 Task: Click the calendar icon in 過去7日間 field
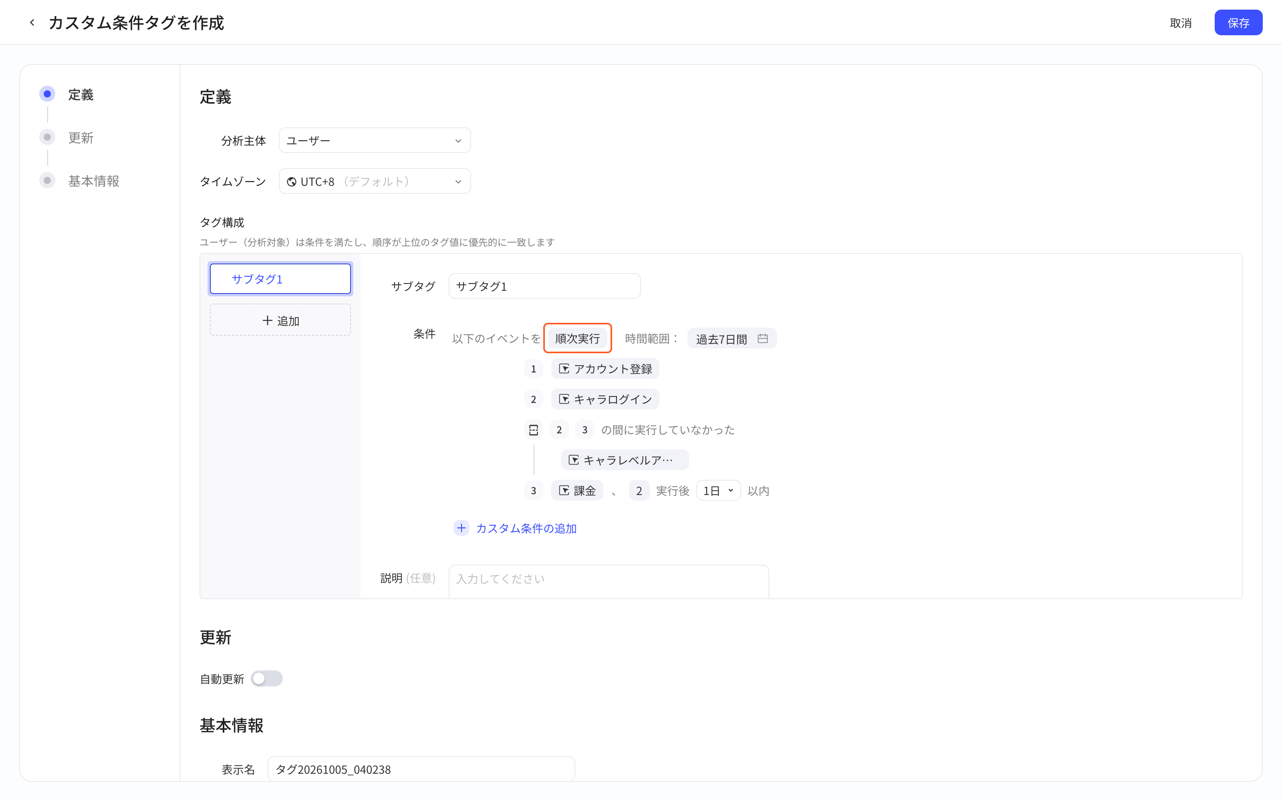click(762, 338)
